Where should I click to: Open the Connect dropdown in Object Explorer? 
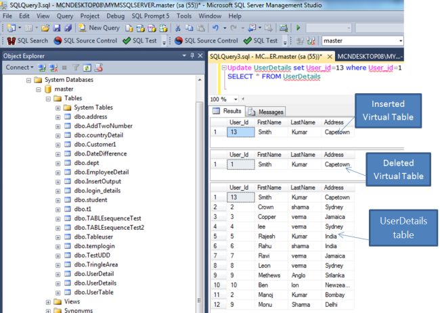[x=19, y=68]
